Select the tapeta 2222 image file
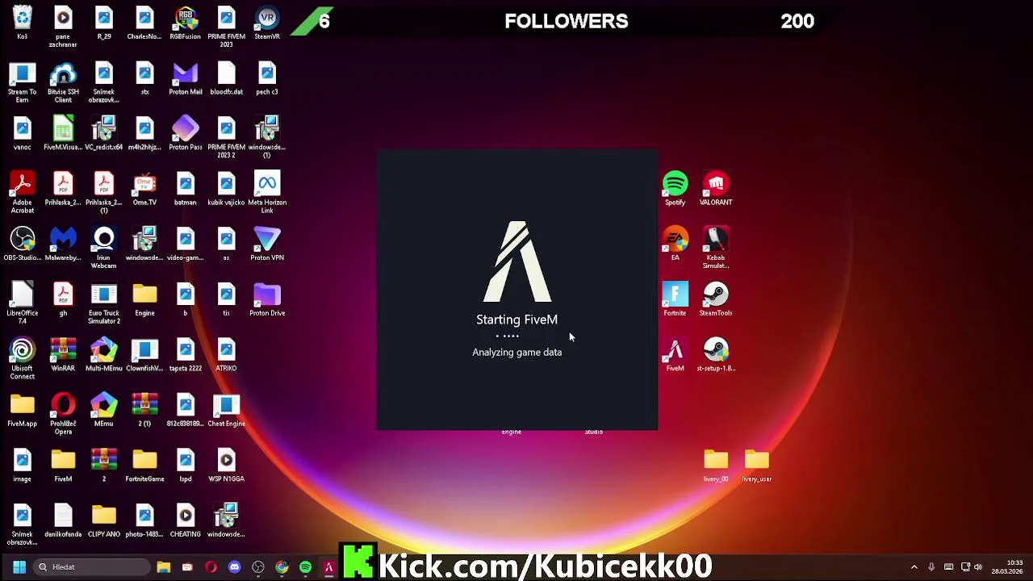Viewport: 1033px width, 581px height. point(186,355)
